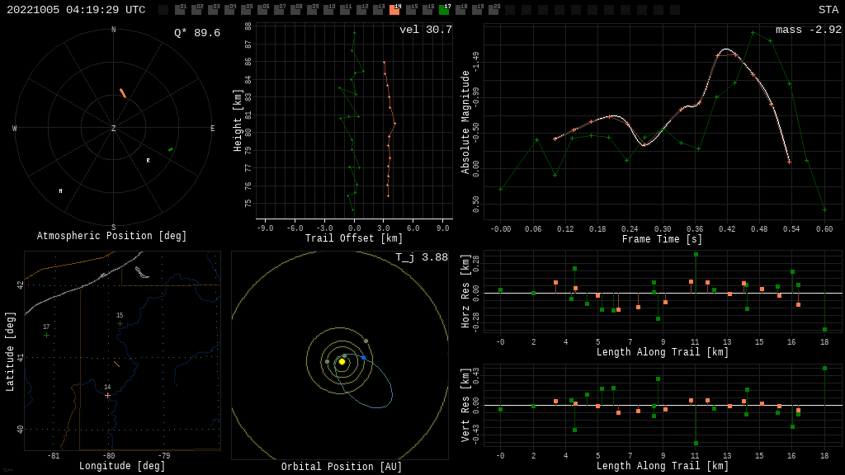Click the UTC timestamp at top left

coord(76,10)
